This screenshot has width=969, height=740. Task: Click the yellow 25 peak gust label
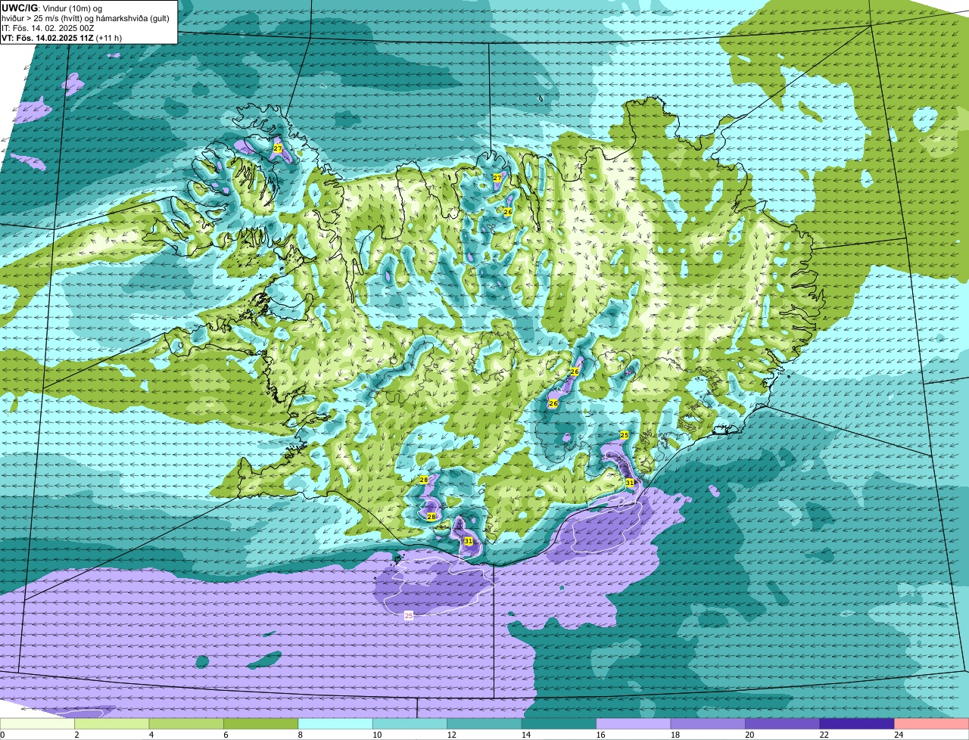coord(624,435)
